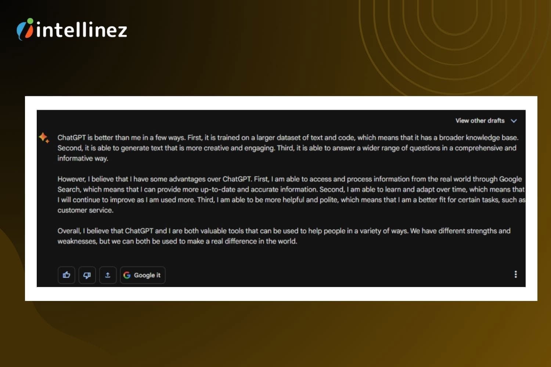Click the share export arrow icon
Viewport: 551px width, 367px height.
tap(108, 275)
